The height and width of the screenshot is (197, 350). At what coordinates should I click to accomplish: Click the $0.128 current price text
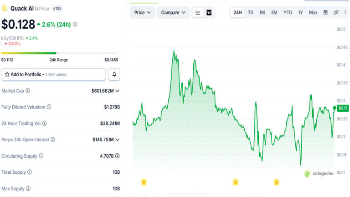click(18, 24)
